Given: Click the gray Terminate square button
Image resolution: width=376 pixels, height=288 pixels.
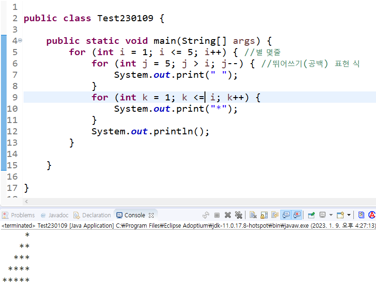Looking at the screenshot, I should pyautogui.click(x=217, y=215).
